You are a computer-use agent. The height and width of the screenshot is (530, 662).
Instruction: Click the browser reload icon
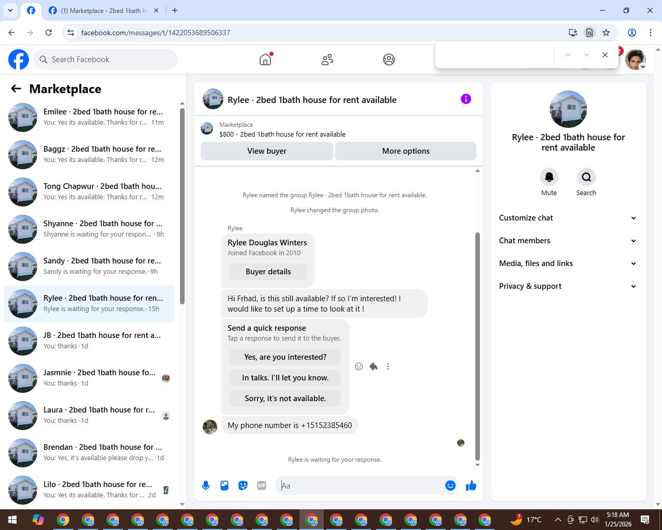point(49,33)
